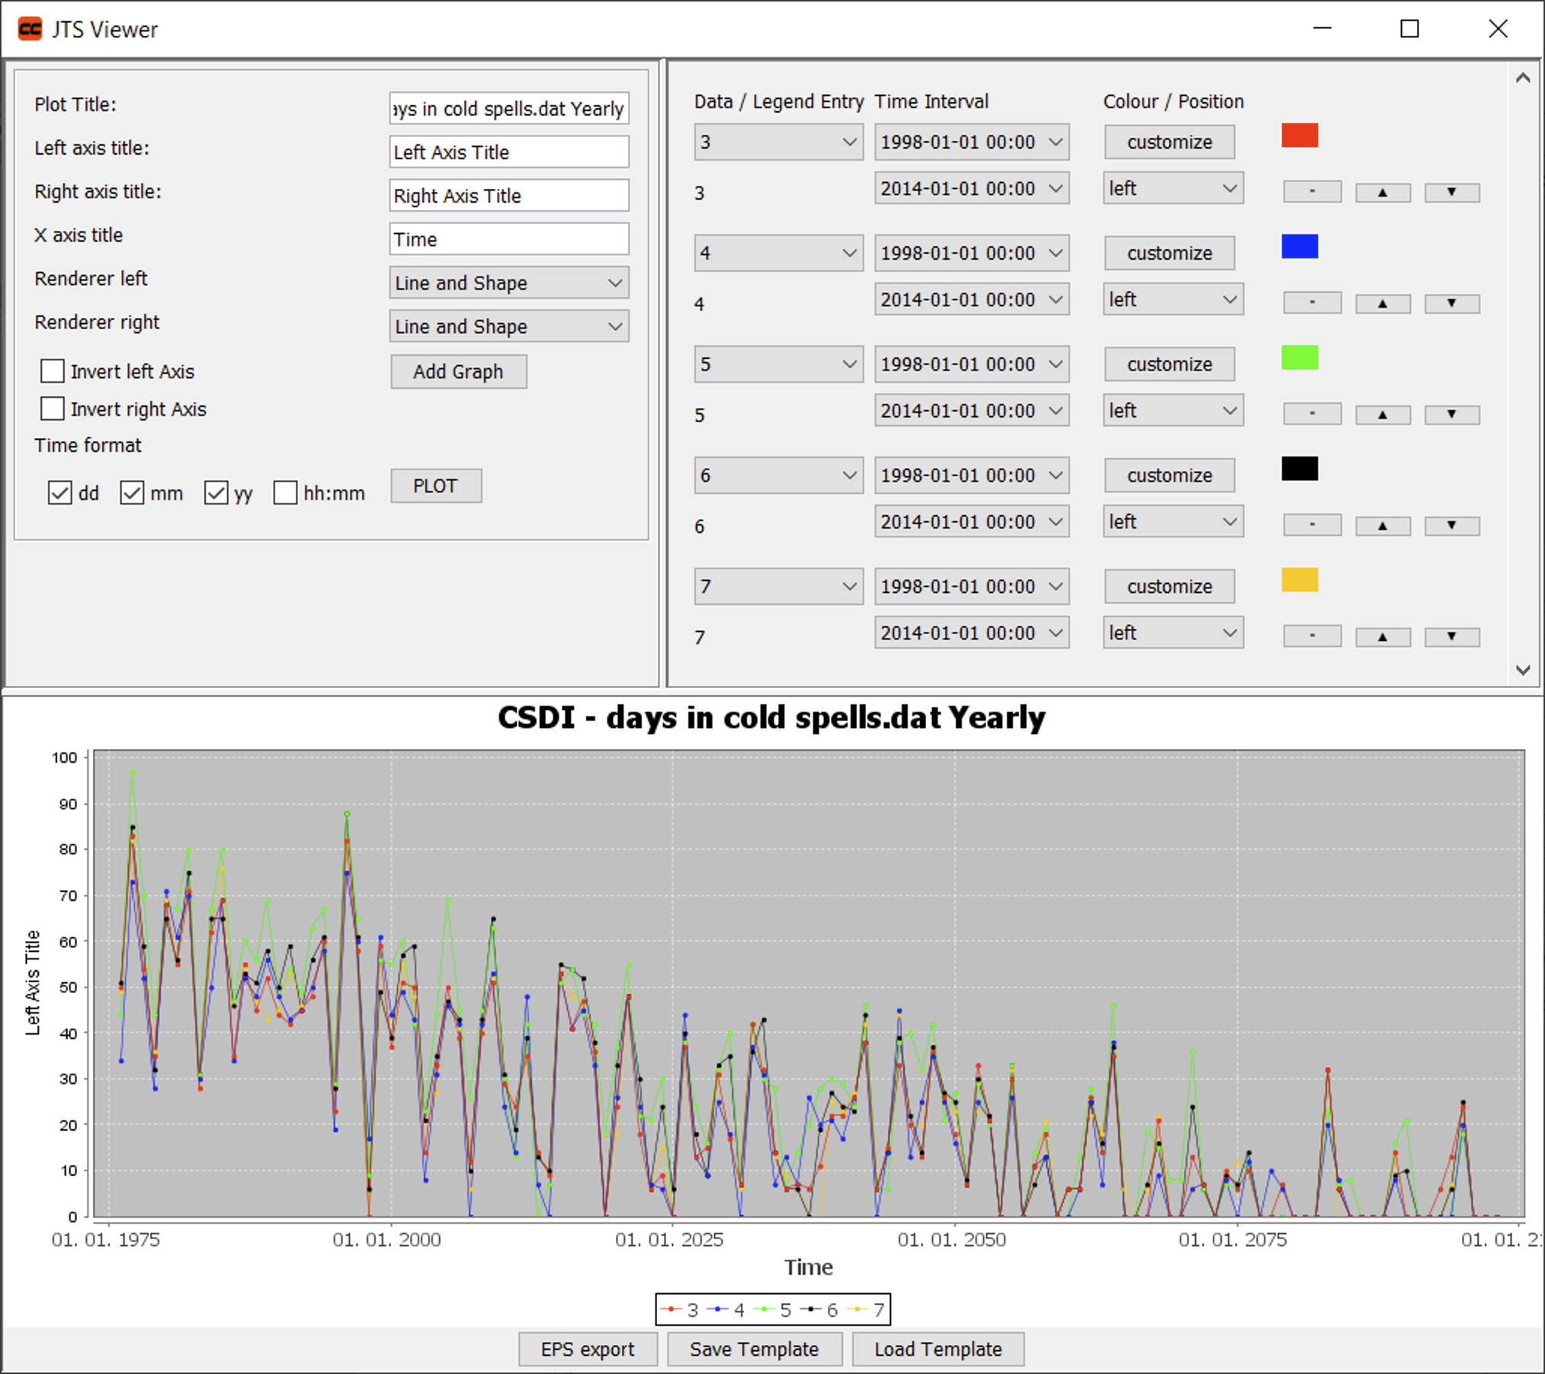Enable Invert right Axis checkbox
Screen dimensions: 1545x1374
pos(53,409)
